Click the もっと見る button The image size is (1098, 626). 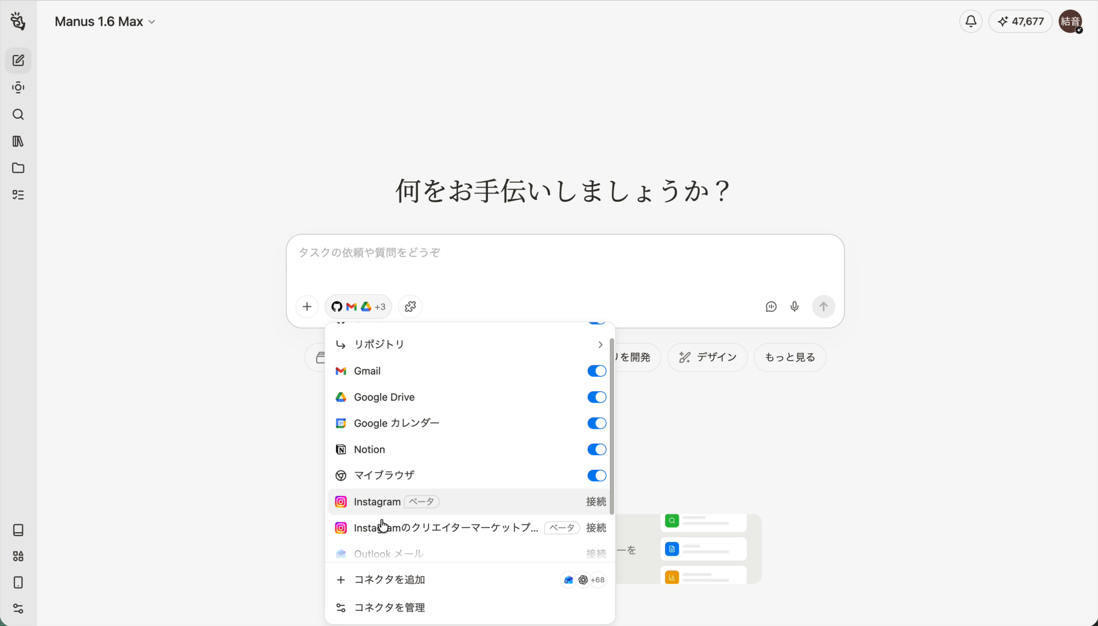[789, 357]
